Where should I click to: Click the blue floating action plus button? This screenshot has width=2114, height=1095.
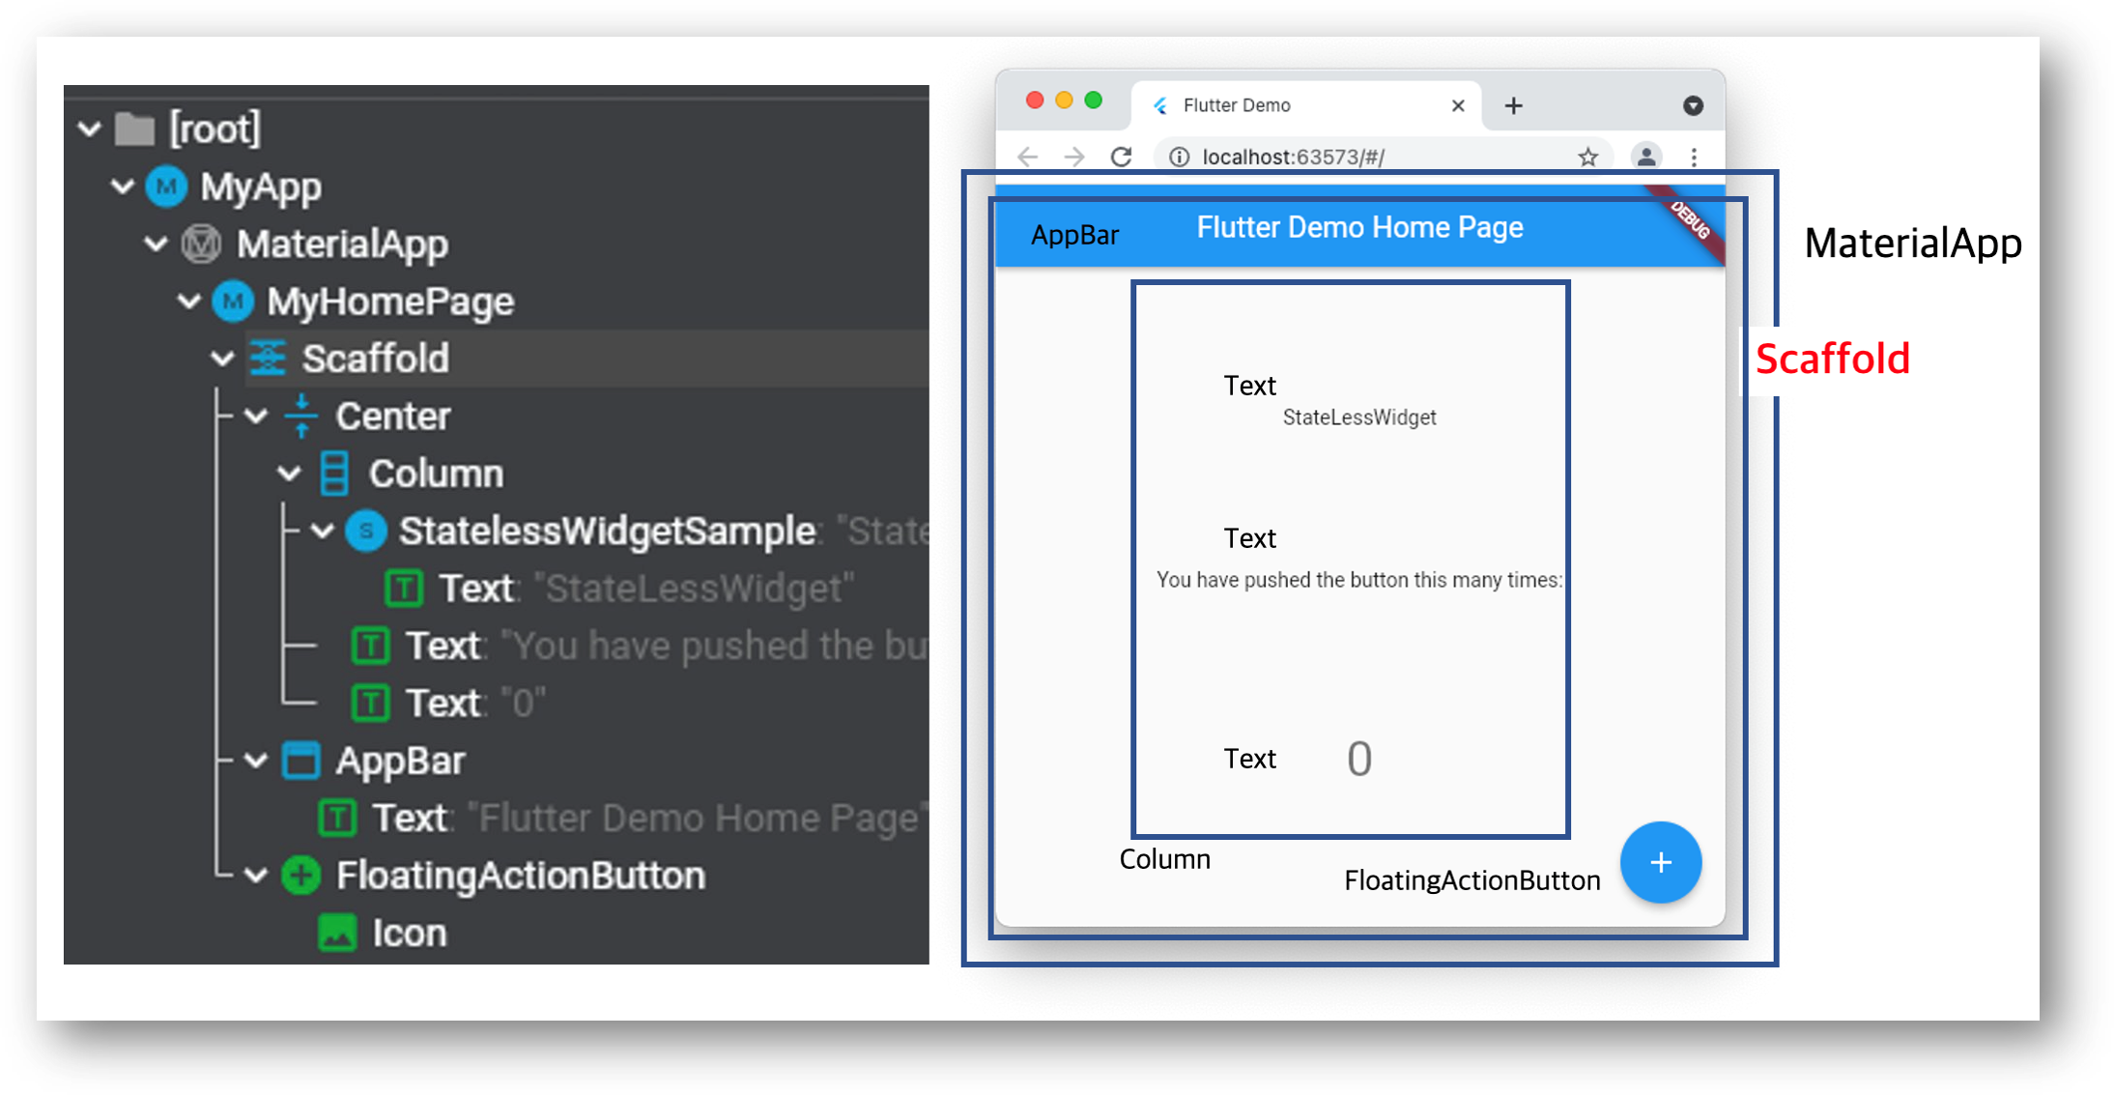coord(1660,862)
